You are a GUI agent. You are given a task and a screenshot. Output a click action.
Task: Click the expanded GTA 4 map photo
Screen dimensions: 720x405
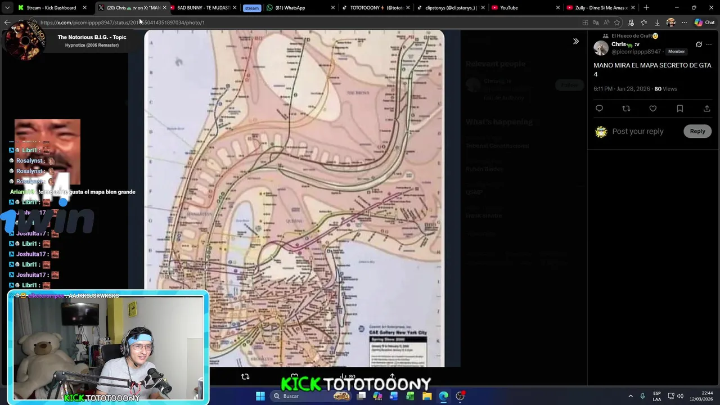coord(294,198)
